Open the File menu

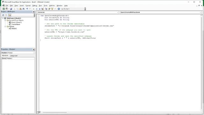(x=7, y=6)
